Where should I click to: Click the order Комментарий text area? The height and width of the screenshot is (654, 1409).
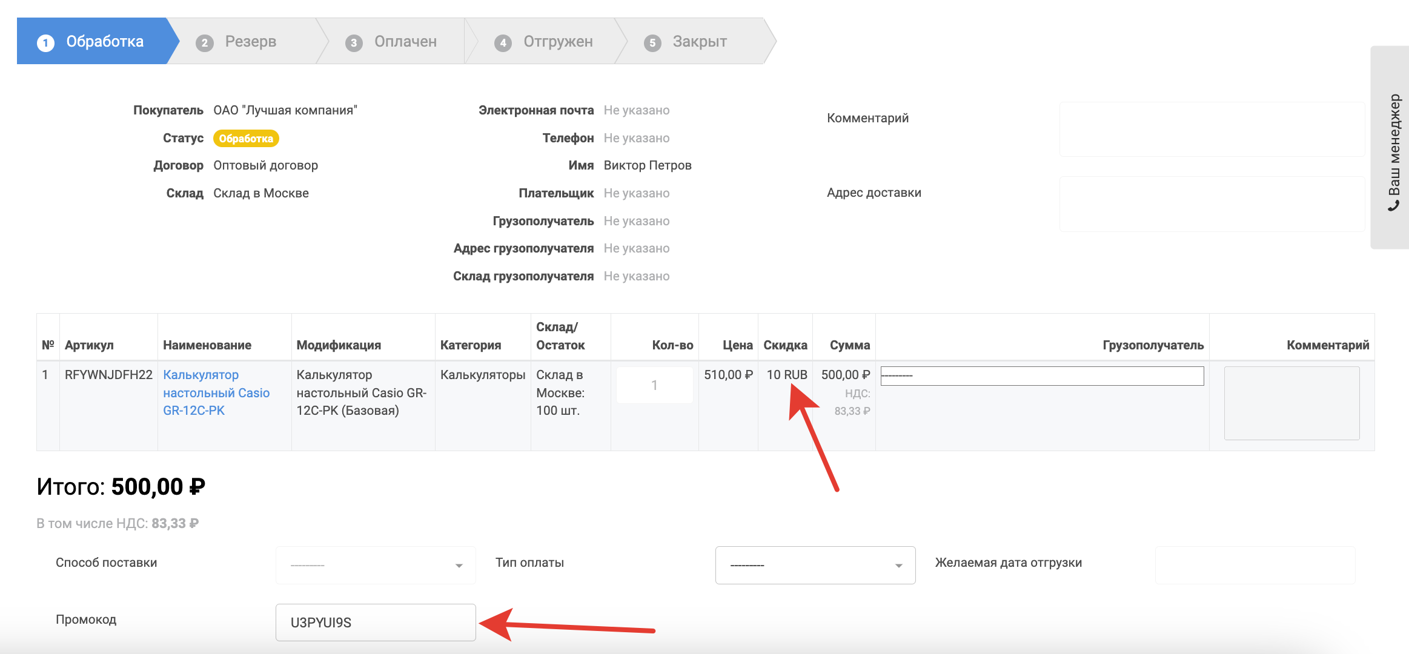point(1212,129)
